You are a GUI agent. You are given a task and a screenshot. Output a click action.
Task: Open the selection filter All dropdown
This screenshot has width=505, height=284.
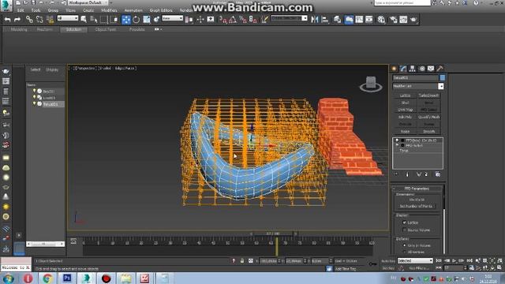point(68,18)
